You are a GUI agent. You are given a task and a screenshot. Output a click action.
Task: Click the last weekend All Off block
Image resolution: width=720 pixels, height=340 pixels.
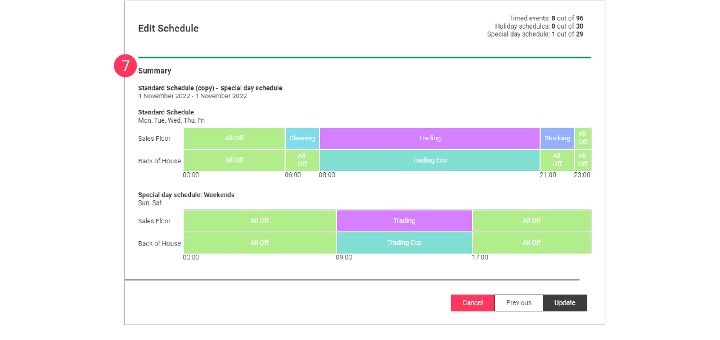coord(532,242)
